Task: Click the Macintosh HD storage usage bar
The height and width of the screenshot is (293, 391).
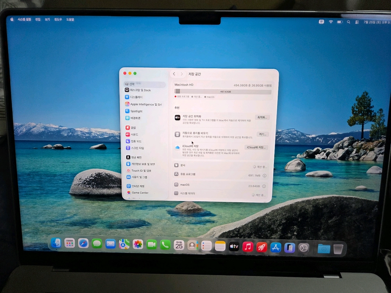Action: pyautogui.click(x=223, y=92)
